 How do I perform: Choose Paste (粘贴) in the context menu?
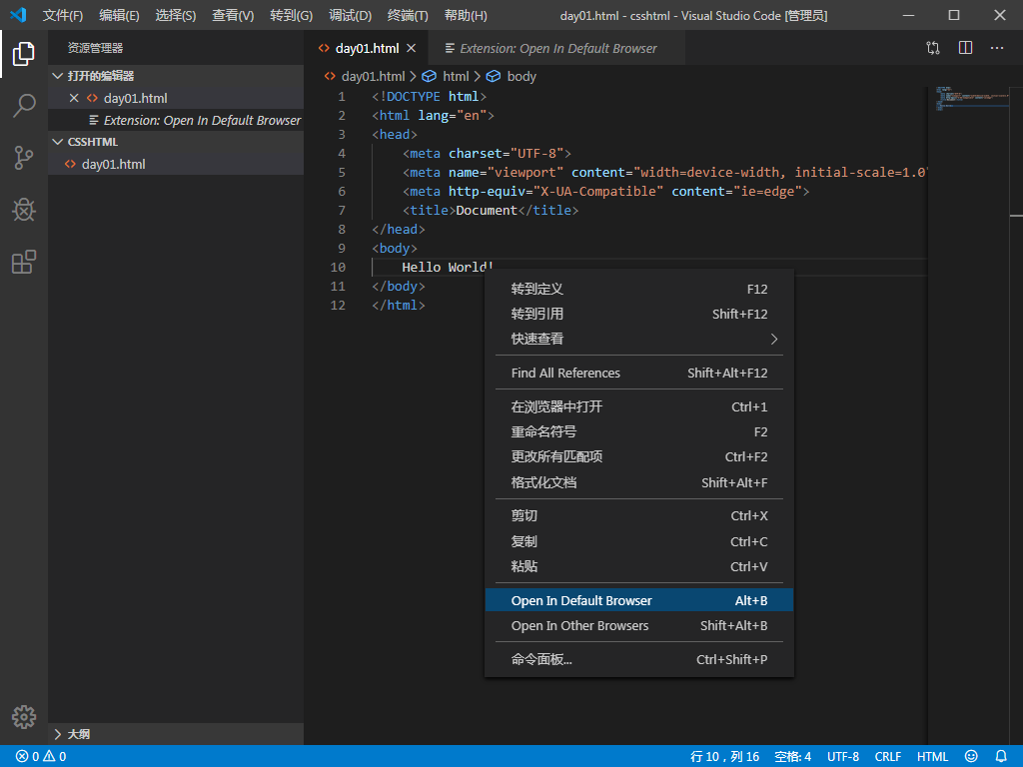[639, 566]
